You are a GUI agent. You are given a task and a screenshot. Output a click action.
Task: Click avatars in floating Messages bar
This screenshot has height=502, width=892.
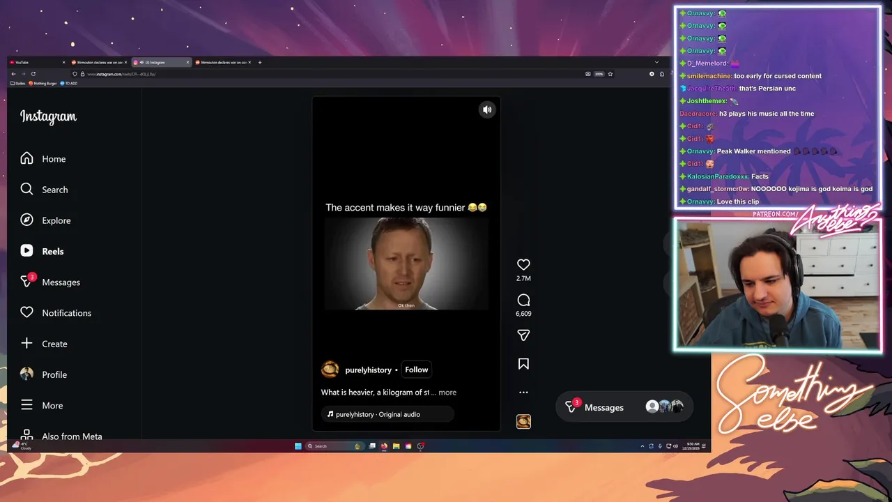664,406
